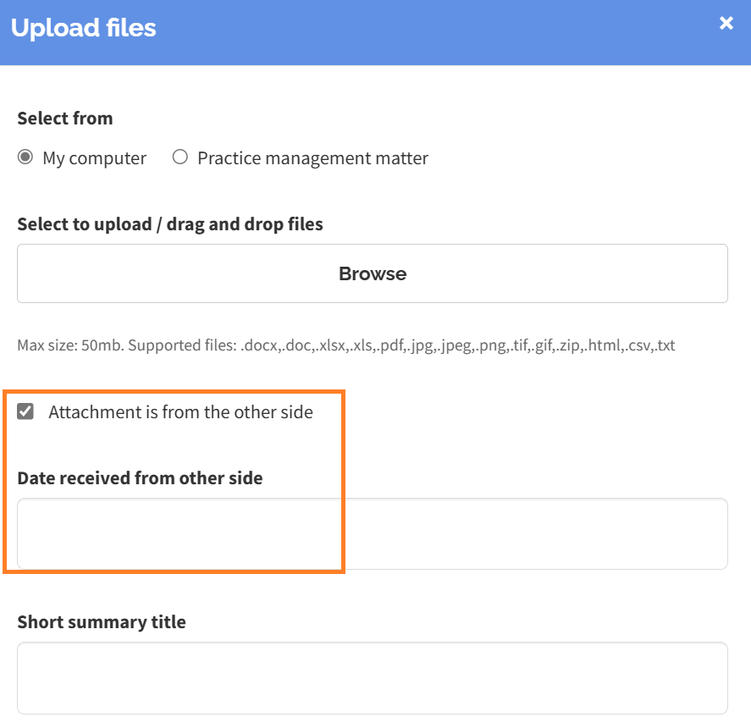Untick the Attachment is from the other side checkbox
This screenshot has width=751, height=723.
click(25, 411)
